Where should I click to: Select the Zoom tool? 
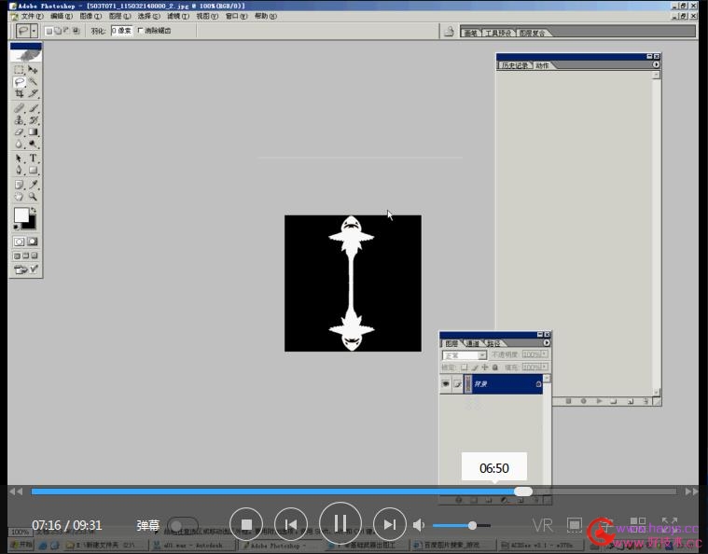point(33,197)
